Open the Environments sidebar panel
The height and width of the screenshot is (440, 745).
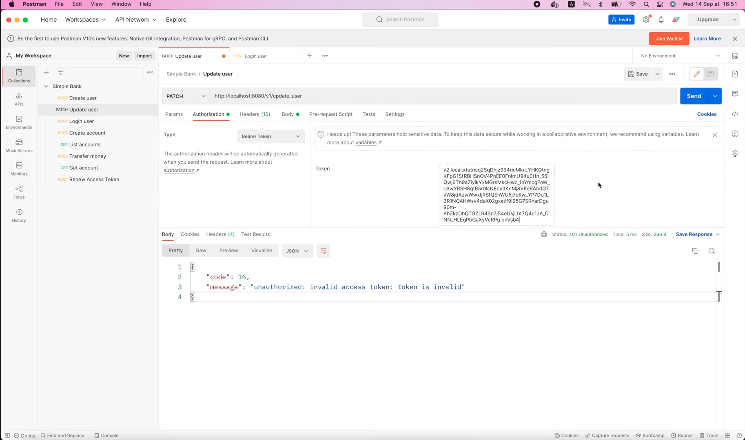coord(19,122)
